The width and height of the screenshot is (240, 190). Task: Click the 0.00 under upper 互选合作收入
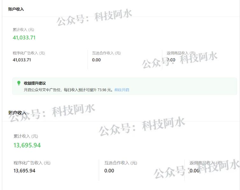[x=96, y=60]
